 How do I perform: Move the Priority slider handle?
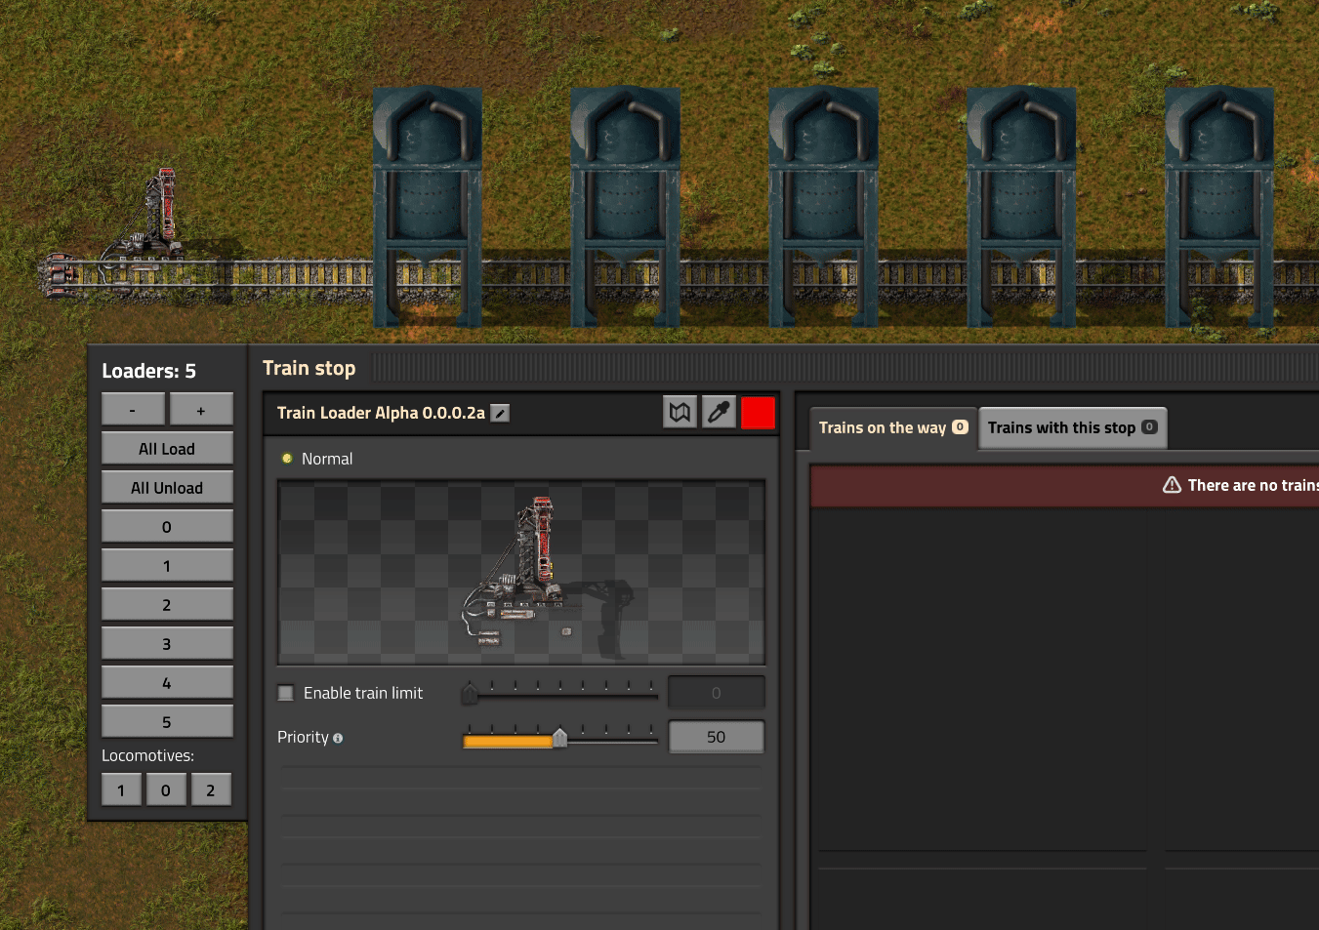[559, 738]
